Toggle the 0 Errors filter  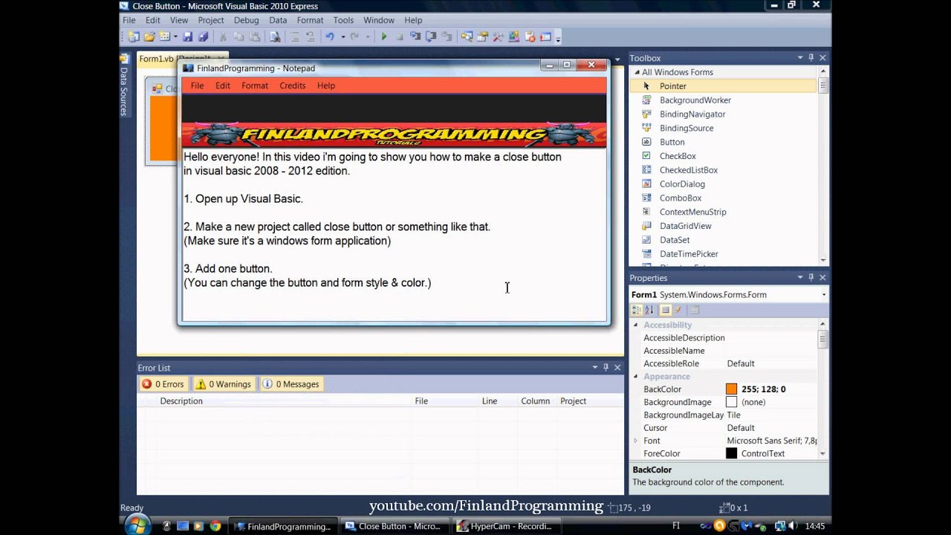163,384
